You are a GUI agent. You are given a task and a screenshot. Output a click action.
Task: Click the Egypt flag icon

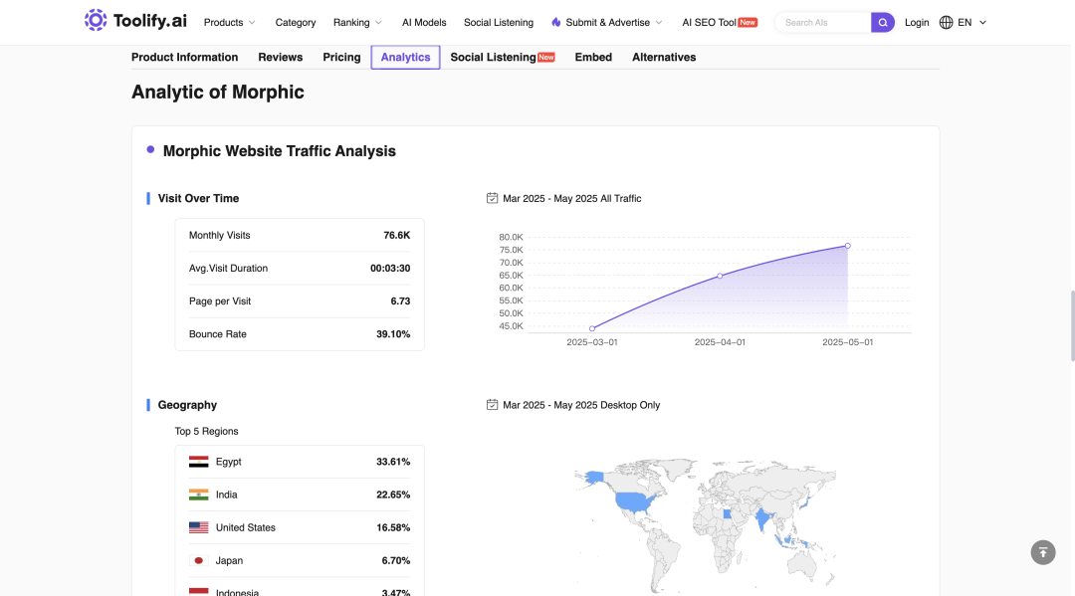[x=199, y=462]
